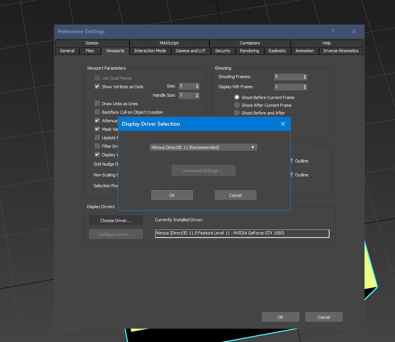The image size is (395, 342).
Task: Adjust Ghosting Frames spinner arrows
Action: [x=305, y=77]
